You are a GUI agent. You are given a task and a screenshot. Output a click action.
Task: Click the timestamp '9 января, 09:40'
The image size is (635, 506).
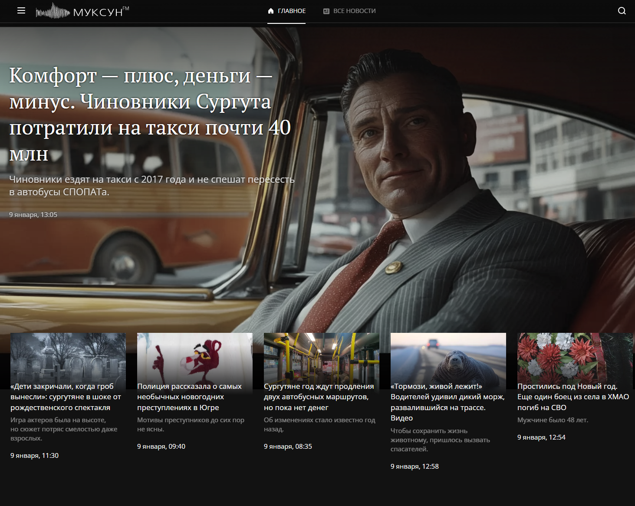coord(161,446)
